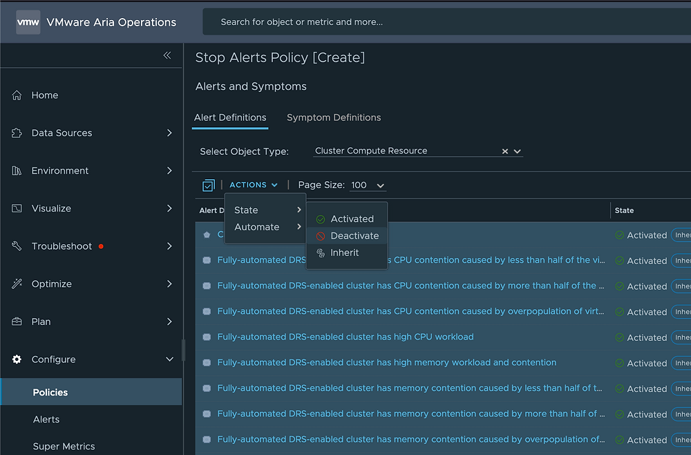
Task: Choose Deactivate from the State submenu
Action: click(x=347, y=236)
